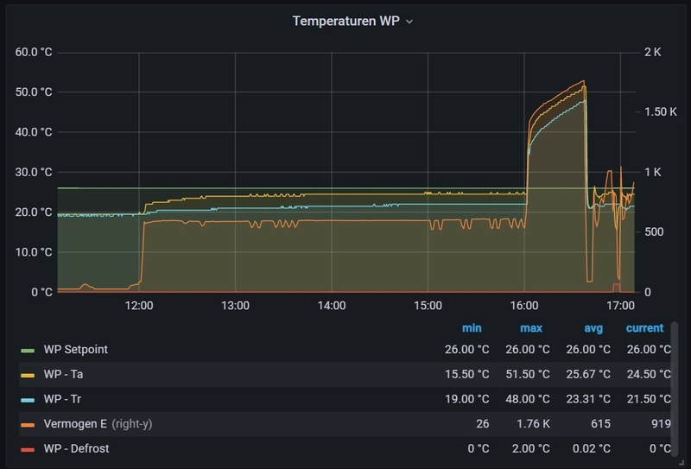Click the 50.0 °C left axis label
Image resolution: width=691 pixels, height=469 pixels.
pyautogui.click(x=34, y=92)
